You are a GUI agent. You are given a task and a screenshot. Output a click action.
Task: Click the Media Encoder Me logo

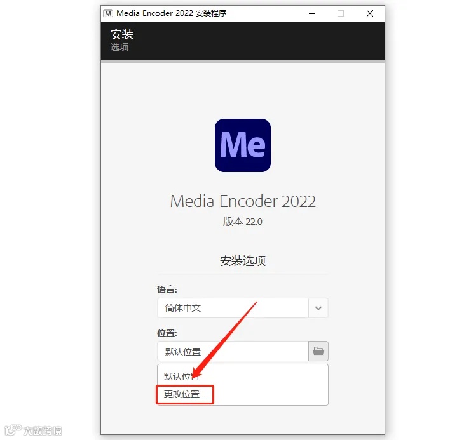(243, 145)
